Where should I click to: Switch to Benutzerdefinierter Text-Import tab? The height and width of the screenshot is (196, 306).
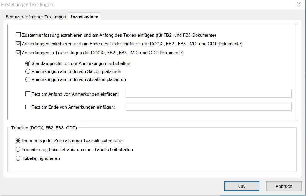tap(36, 17)
